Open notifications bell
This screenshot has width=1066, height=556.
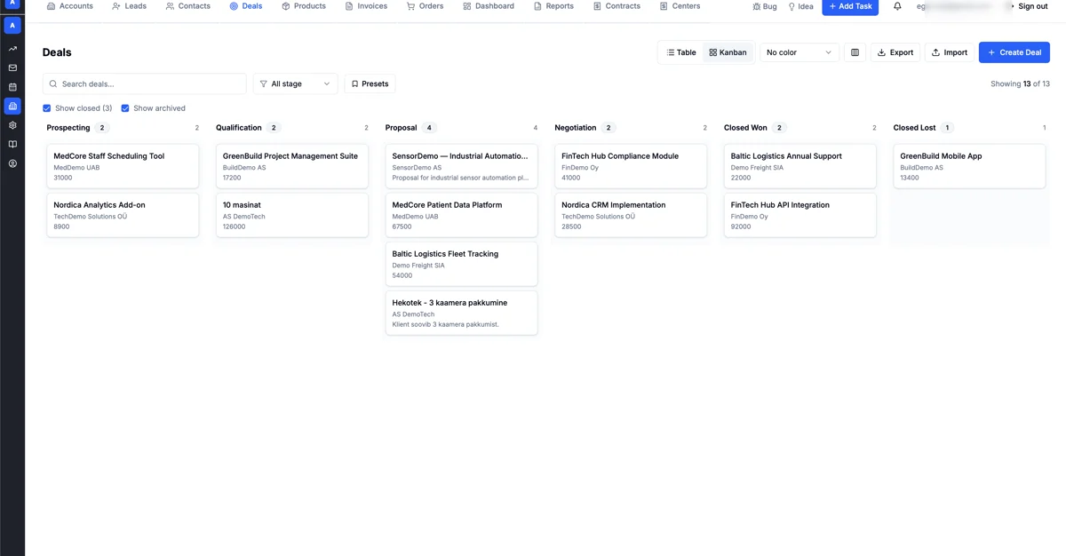click(x=897, y=6)
